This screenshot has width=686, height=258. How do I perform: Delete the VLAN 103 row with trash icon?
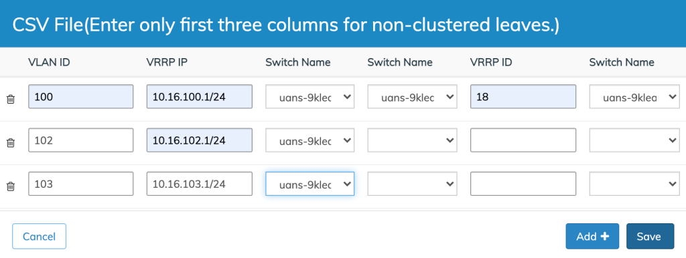point(11,186)
